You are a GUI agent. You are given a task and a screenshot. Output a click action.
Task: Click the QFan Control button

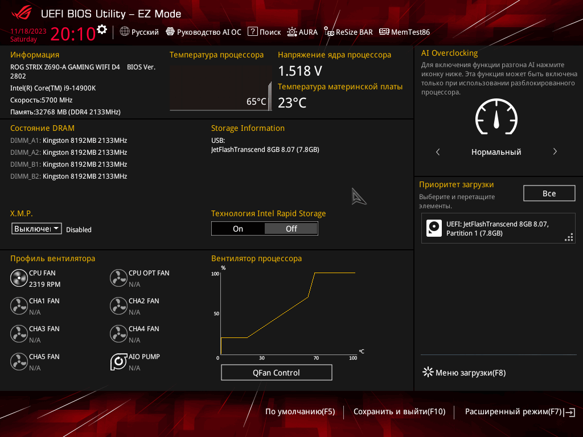coord(276,372)
